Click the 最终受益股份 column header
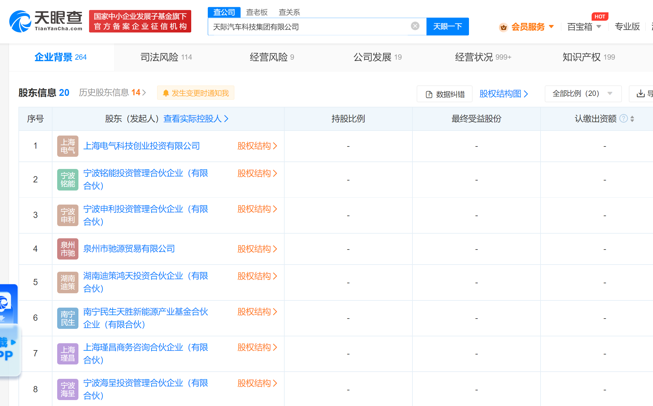 click(476, 119)
